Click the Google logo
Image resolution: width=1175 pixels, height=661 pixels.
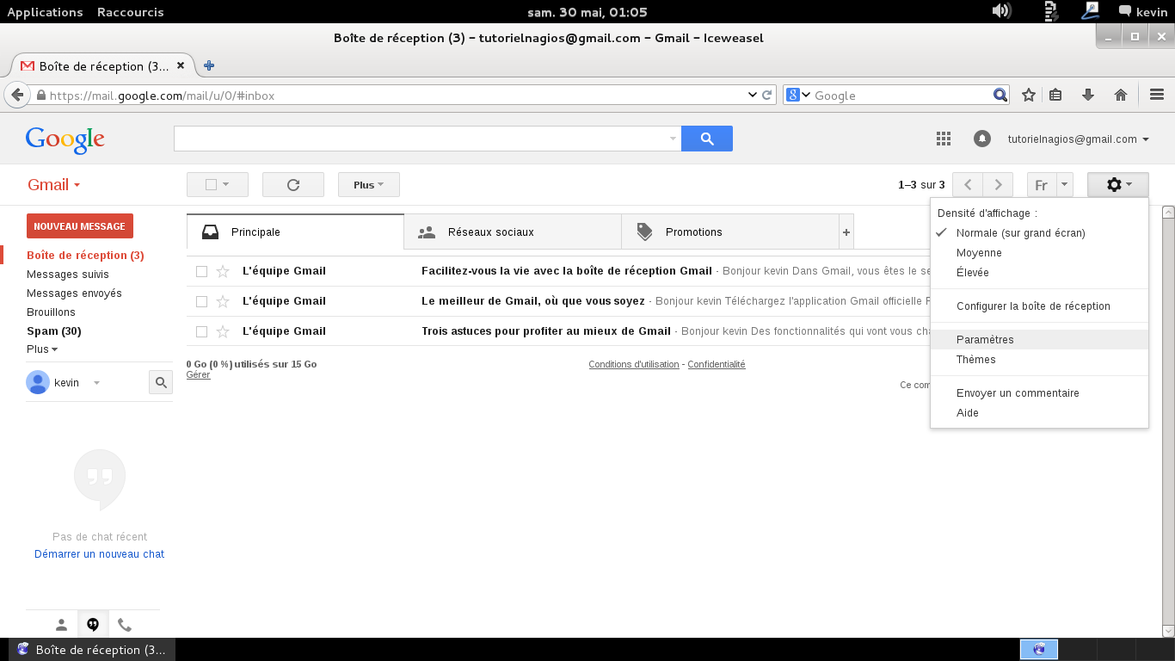coord(65,139)
